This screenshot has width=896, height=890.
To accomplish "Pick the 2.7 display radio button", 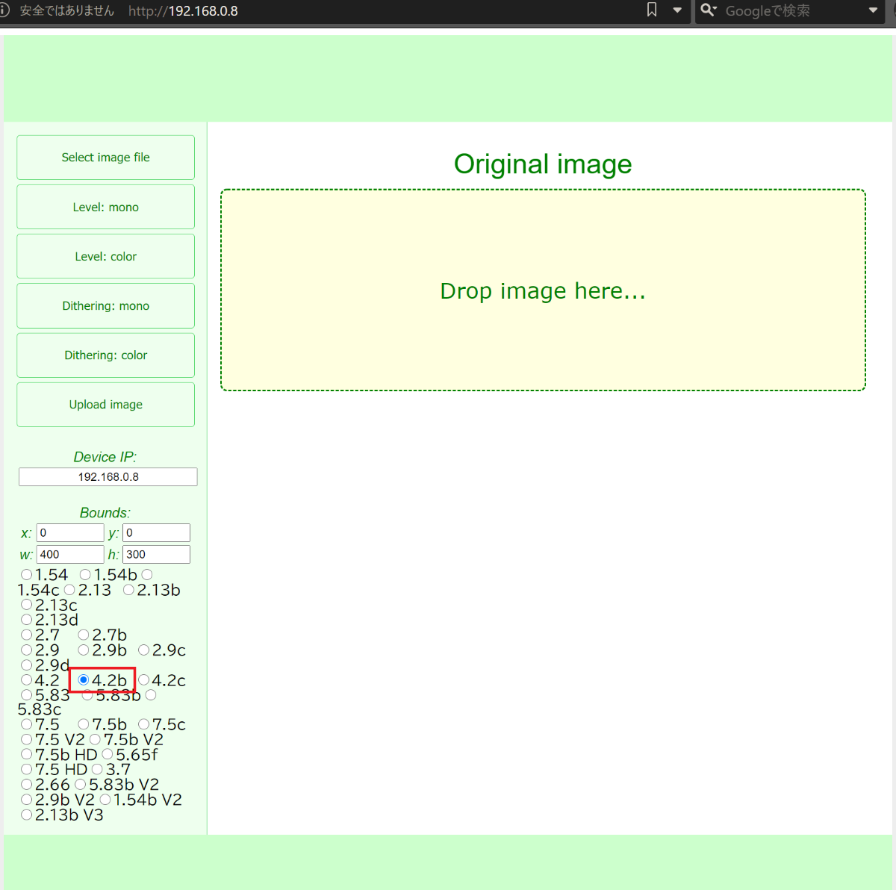I will coord(27,635).
